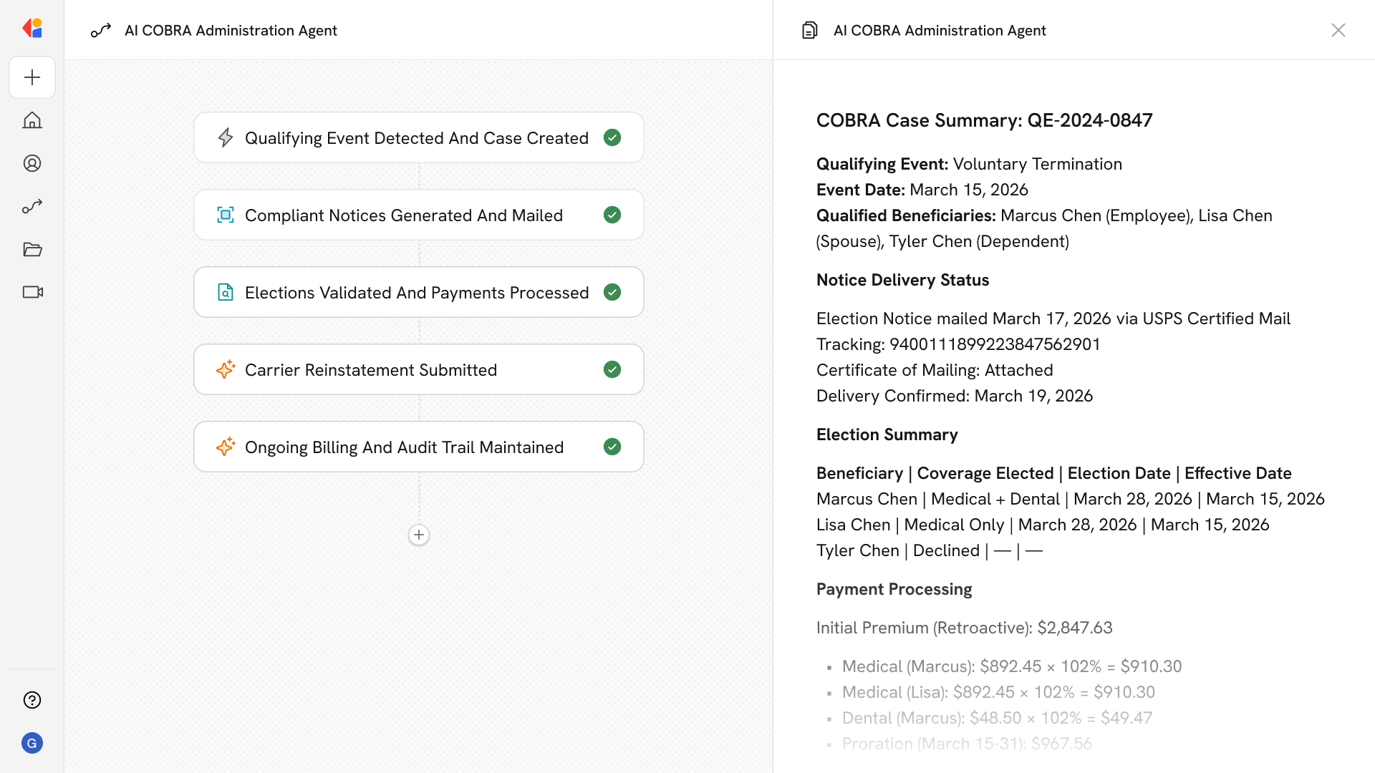The height and width of the screenshot is (773, 1375).
Task: Open the workflows route icon in the sidebar
Action: point(32,206)
